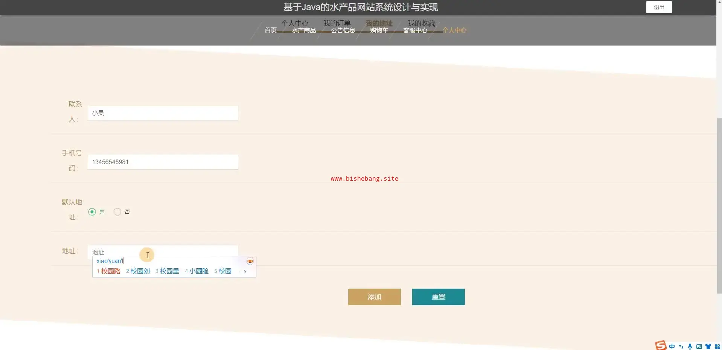The height and width of the screenshot is (350, 722).
Task: Click IME composition text xiao'yuan'l
Action: (x=110, y=261)
